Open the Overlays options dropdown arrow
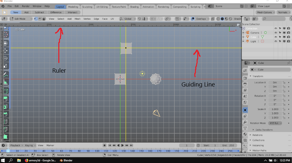292x163 pixels. 208,19
